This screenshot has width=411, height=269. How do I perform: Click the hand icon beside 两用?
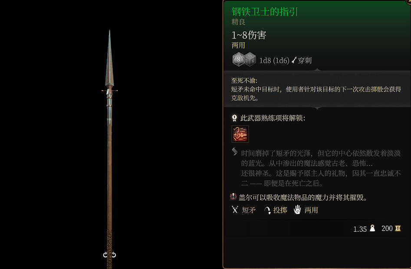coord(297,210)
